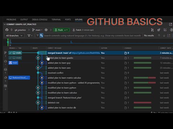Click the git_practice repository name

pyautogui.click(x=20, y=30)
